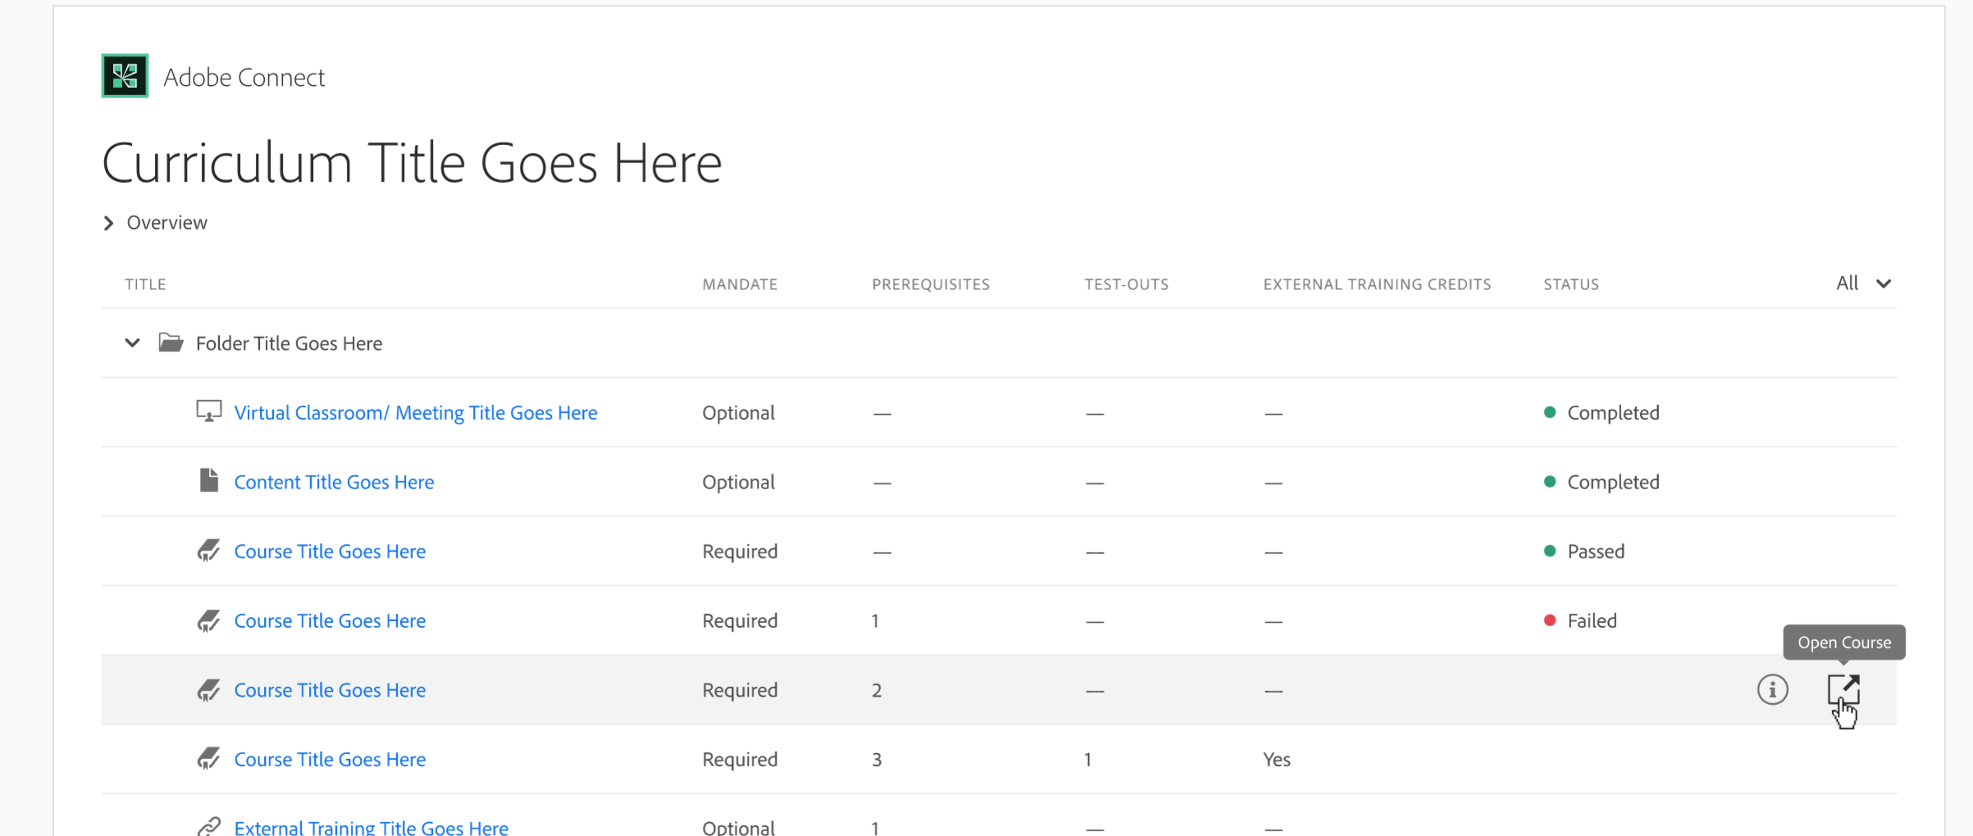1973x836 pixels.
Task: Click the course icon in Failed row
Action: click(209, 620)
